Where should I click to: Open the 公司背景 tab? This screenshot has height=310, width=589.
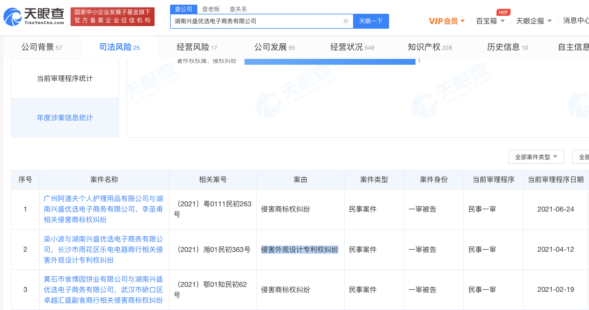[x=42, y=47]
